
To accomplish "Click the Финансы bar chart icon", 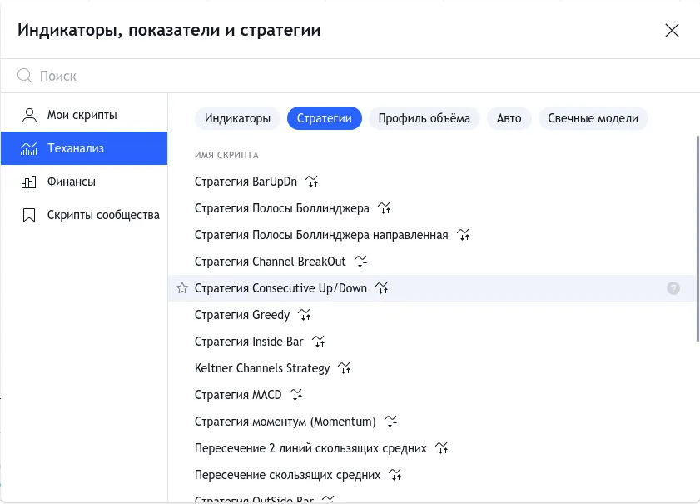I will pyautogui.click(x=30, y=182).
